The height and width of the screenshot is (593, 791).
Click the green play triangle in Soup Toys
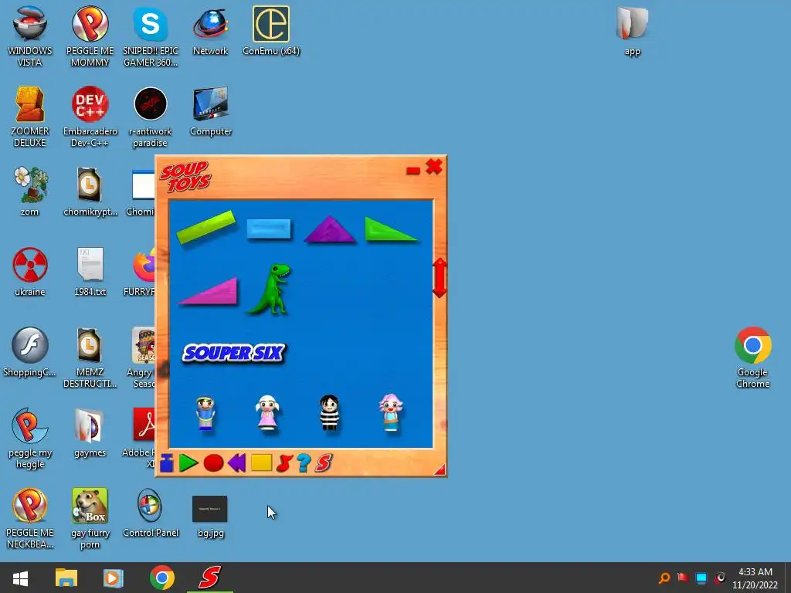click(188, 463)
